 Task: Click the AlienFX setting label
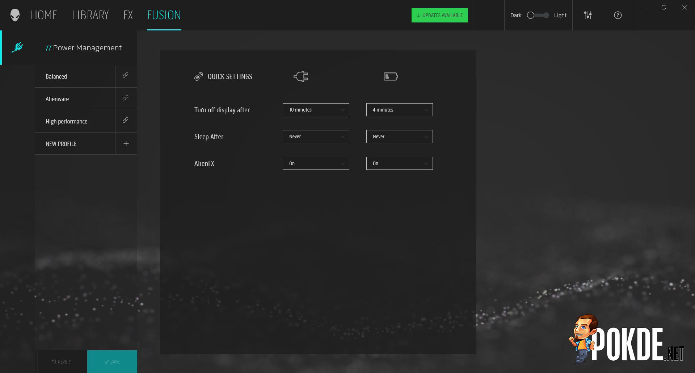(x=204, y=163)
